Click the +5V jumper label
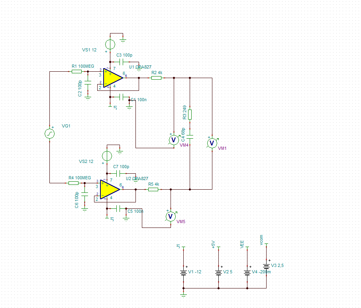The image size is (361, 308). coord(213,244)
